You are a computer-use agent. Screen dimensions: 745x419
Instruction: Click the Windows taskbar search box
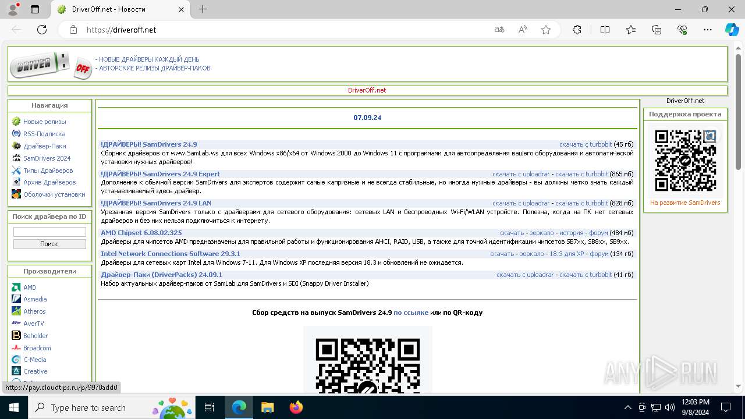[x=112, y=407]
